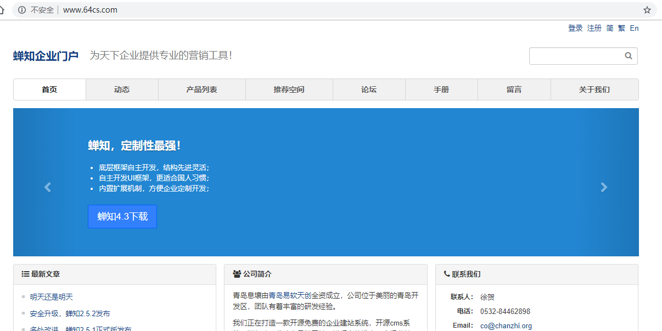This screenshot has width=662, height=331.
Task: Switch to the 动态 tab
Action: pyautogui.click(x=122, y=89)
